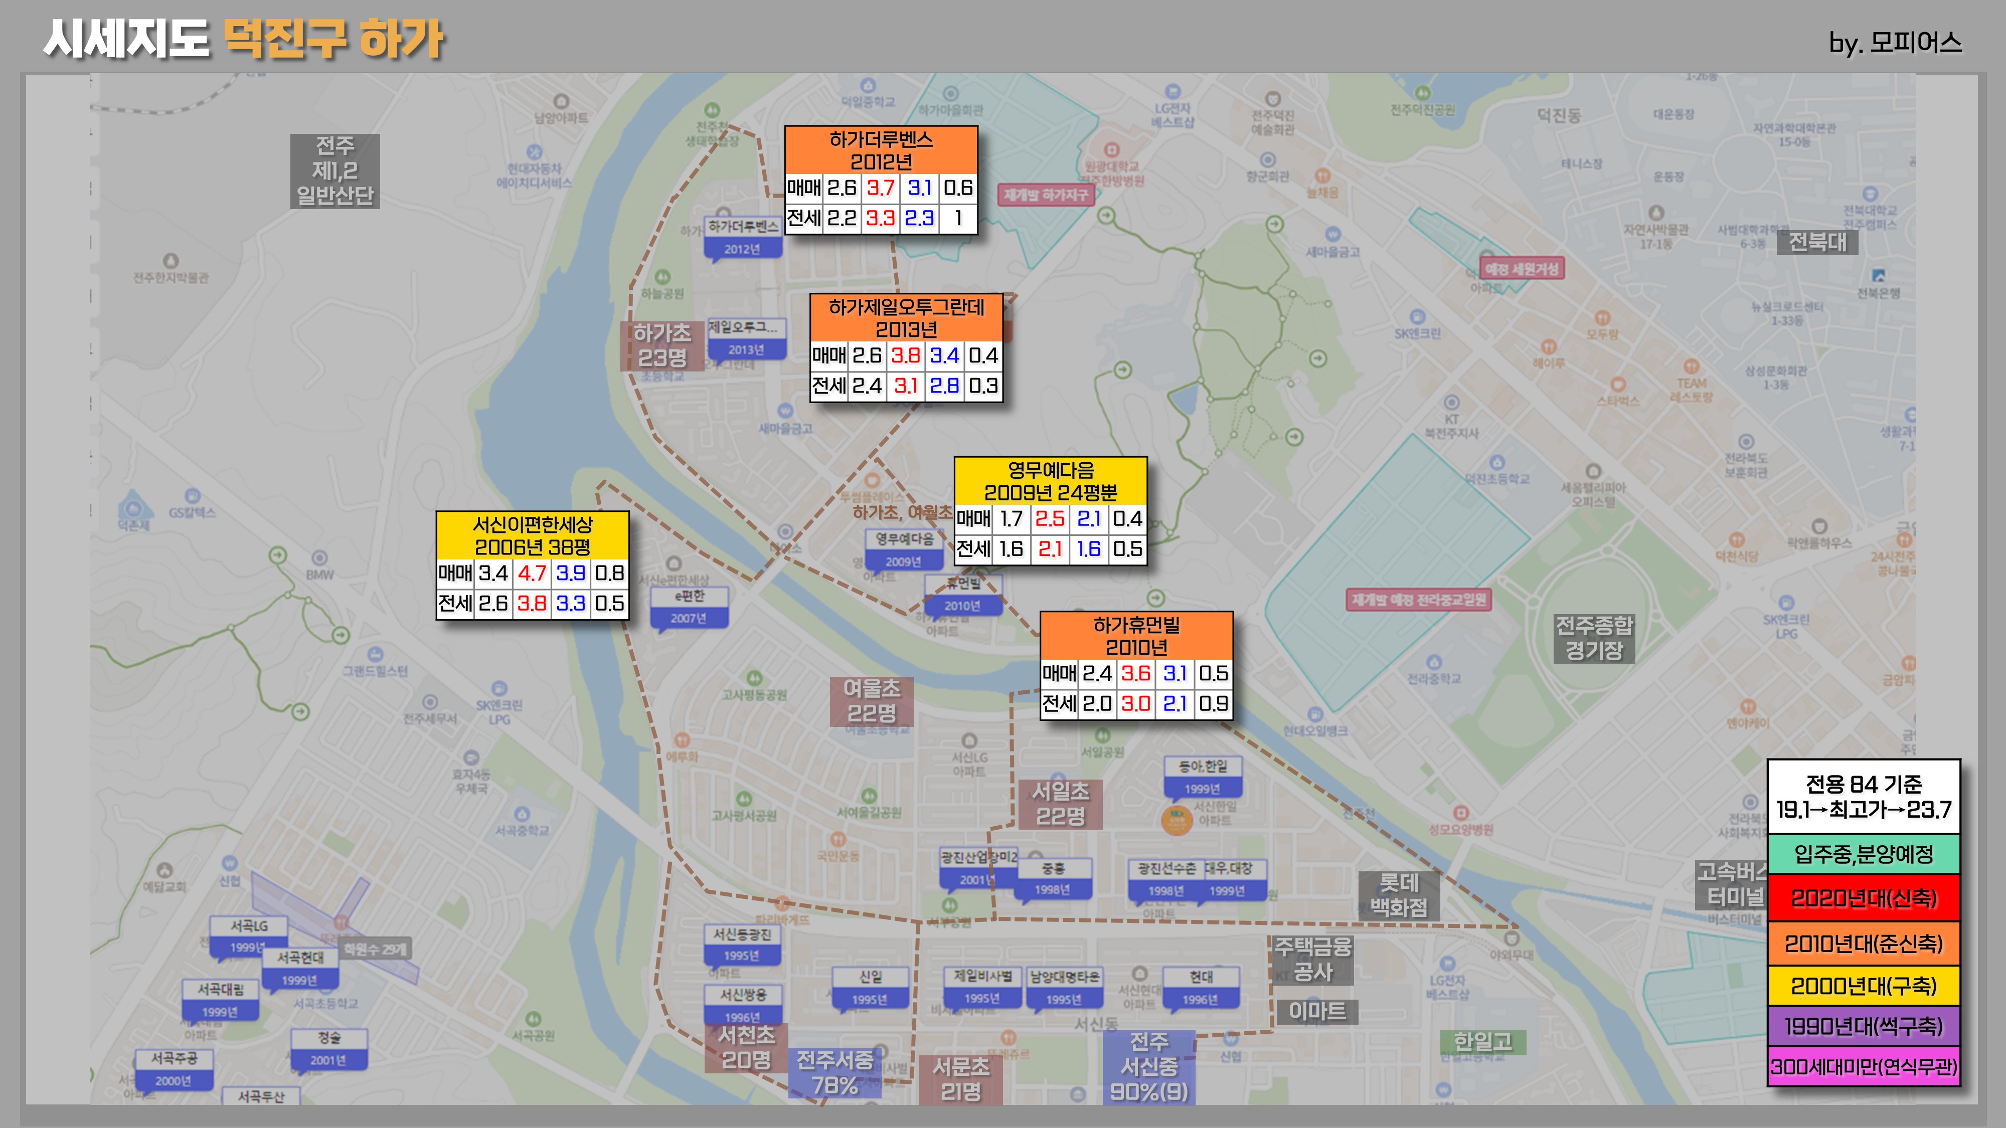Click the 제일오투그 2013년 map marker
This screenshot has width=2006, height=1128.
[746, 338]
